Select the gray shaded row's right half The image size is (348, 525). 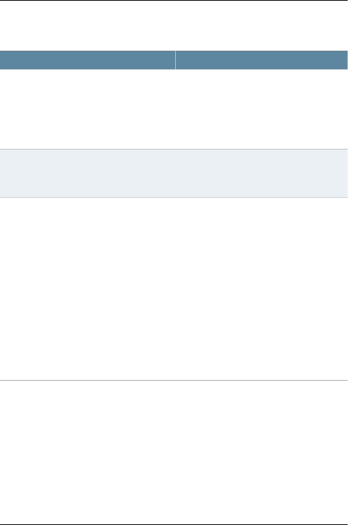click(262, 173)
